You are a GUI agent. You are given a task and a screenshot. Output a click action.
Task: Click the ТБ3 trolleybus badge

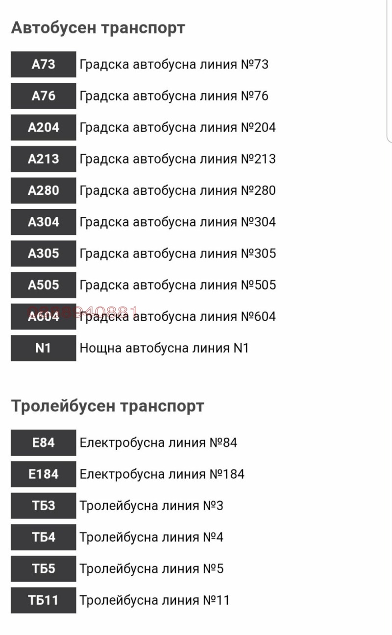pos(43,505)
